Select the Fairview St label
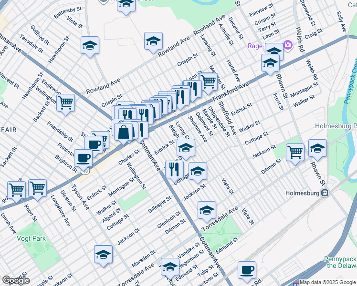The image size is (357, 286). [x=262, y=10]
